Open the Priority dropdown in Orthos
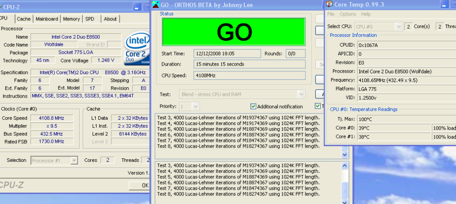 [x=196, y=106]
